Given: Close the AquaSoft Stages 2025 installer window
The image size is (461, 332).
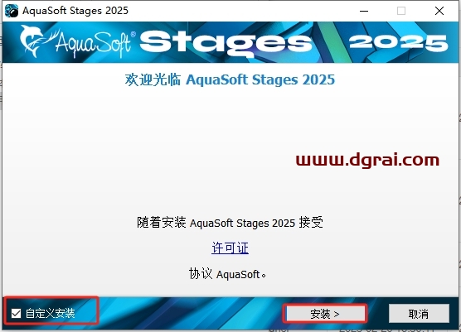Looking at the screenshot, I should coord(439,11).
